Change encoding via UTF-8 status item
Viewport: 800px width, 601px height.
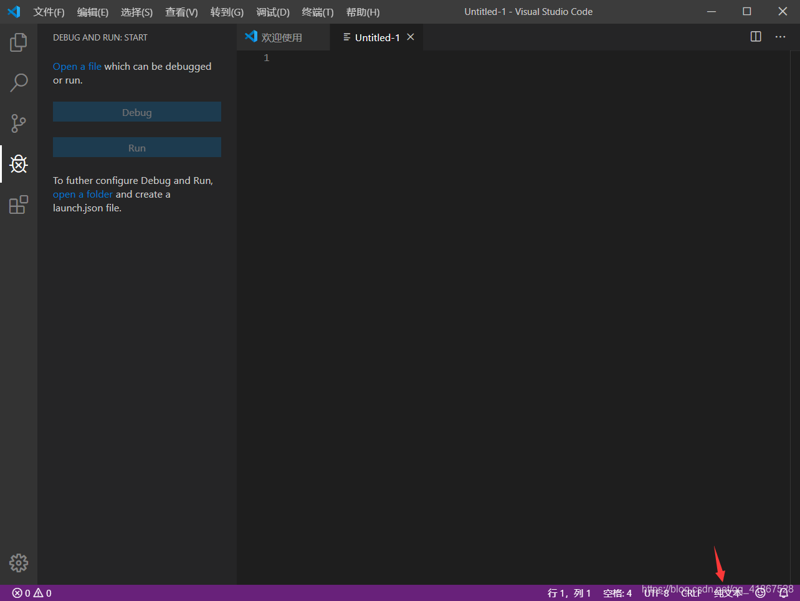coord(656,593)
